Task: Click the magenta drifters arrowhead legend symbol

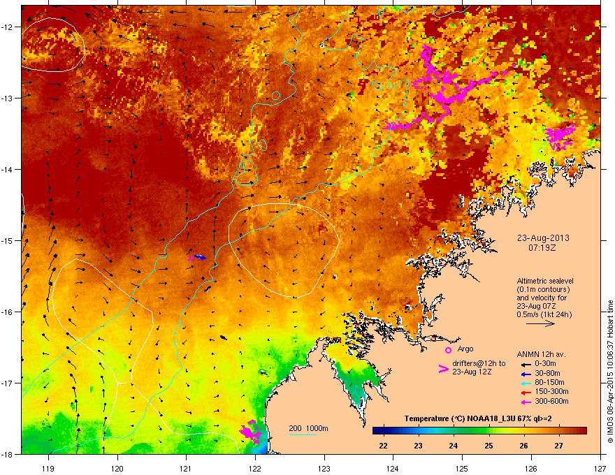Action: [x=443, y=369]
